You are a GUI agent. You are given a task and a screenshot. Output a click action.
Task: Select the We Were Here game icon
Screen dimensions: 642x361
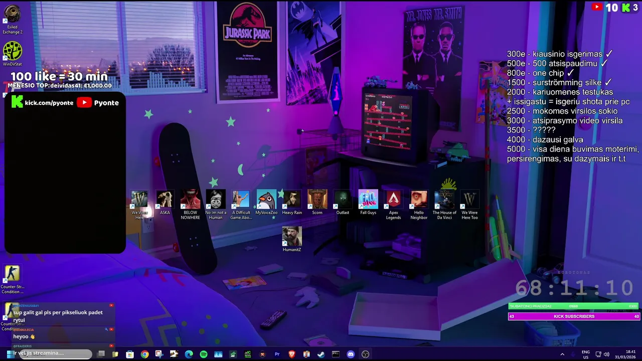pos(139,205)
